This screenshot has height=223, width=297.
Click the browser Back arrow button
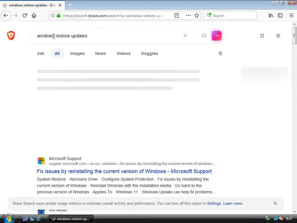click(6, 15)
